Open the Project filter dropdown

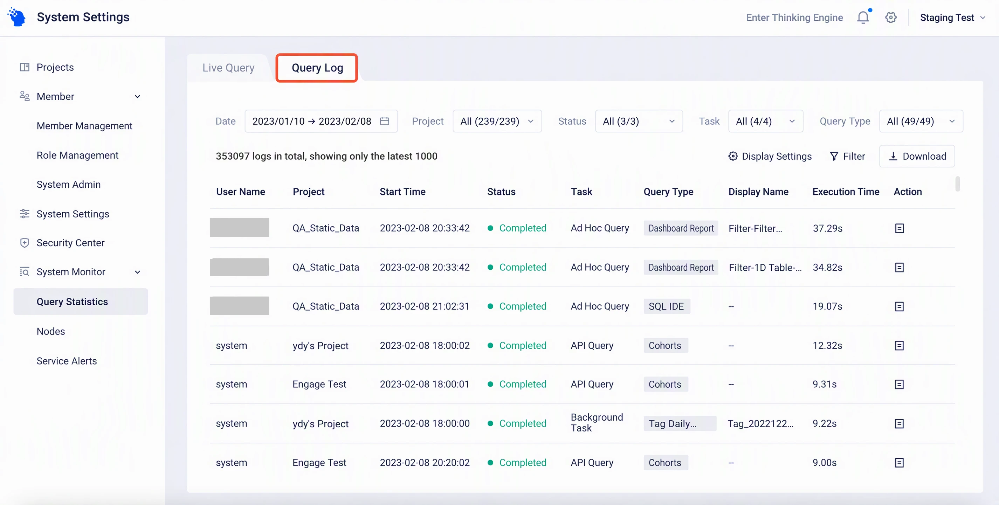pyautogui.click(x=497, y=121)
